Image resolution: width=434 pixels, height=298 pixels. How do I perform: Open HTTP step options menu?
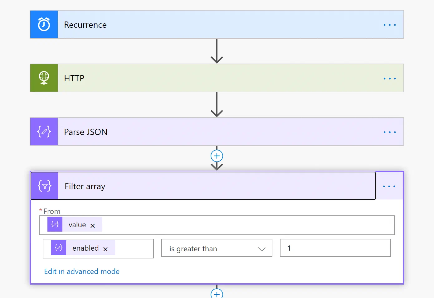[390, 78]
